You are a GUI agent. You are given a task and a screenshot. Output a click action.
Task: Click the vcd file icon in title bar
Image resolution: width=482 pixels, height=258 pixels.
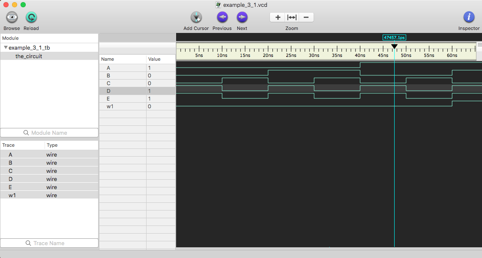pyautogui.click(x=218, y=5)
